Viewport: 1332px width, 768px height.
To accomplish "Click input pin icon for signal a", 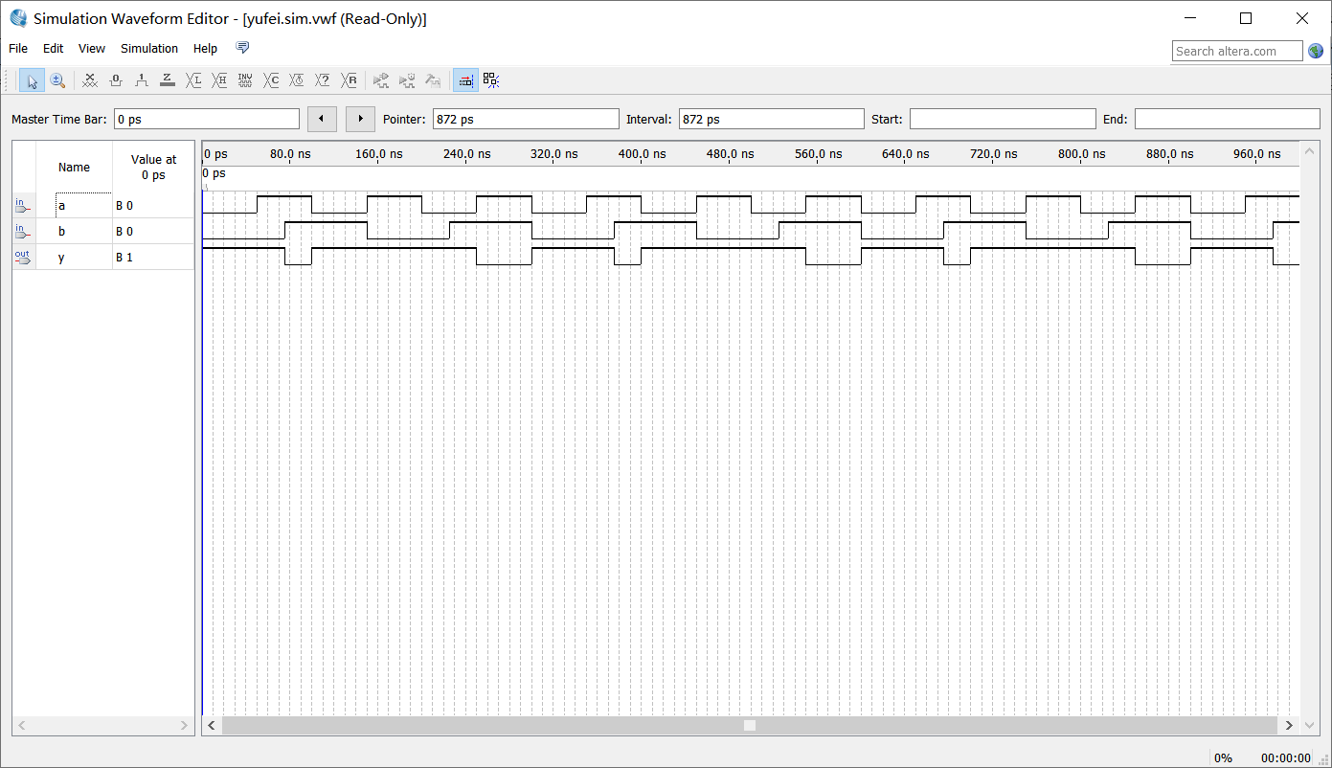I will tap(23, 206).
